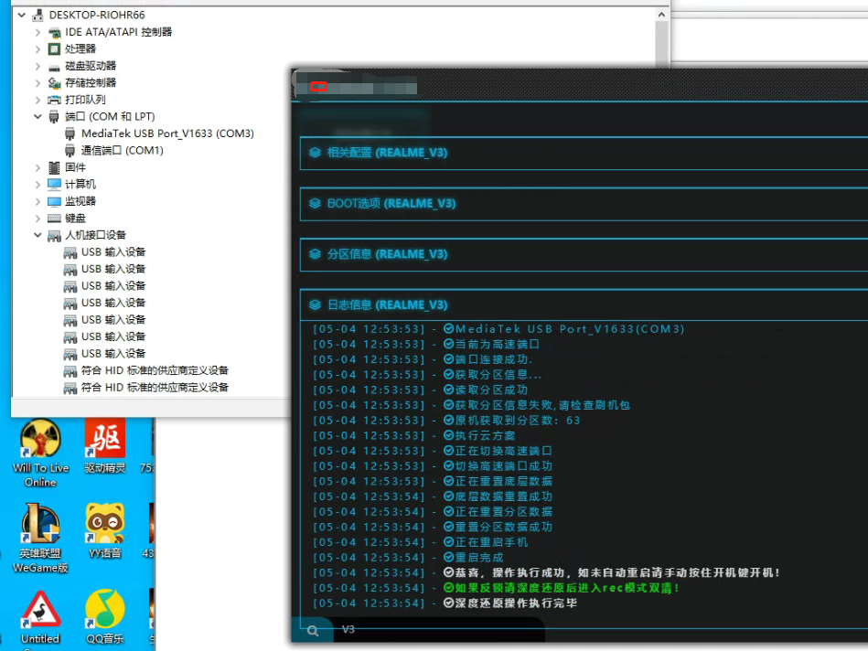This screenshot has width=868, height=651.
Task: Click the 打印队列 printer icon
Action: tap(54, 101)
